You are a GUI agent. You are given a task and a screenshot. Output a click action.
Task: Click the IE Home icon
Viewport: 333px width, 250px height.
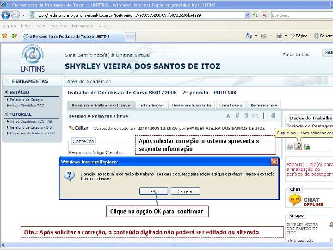[x=249, y=36]
